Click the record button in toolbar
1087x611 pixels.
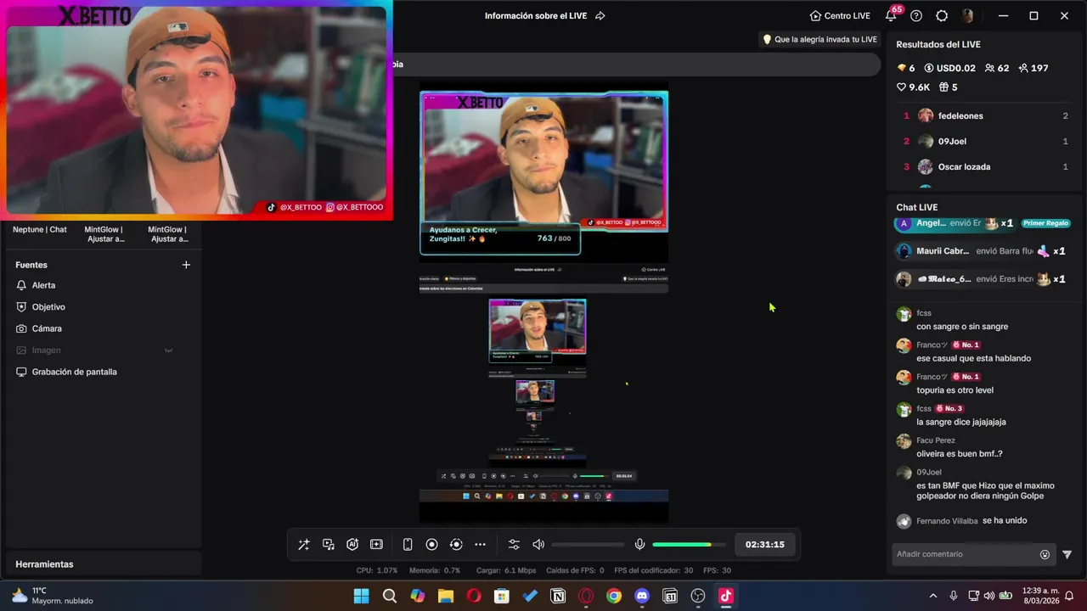pyautogui.click(x=431, y=545)
